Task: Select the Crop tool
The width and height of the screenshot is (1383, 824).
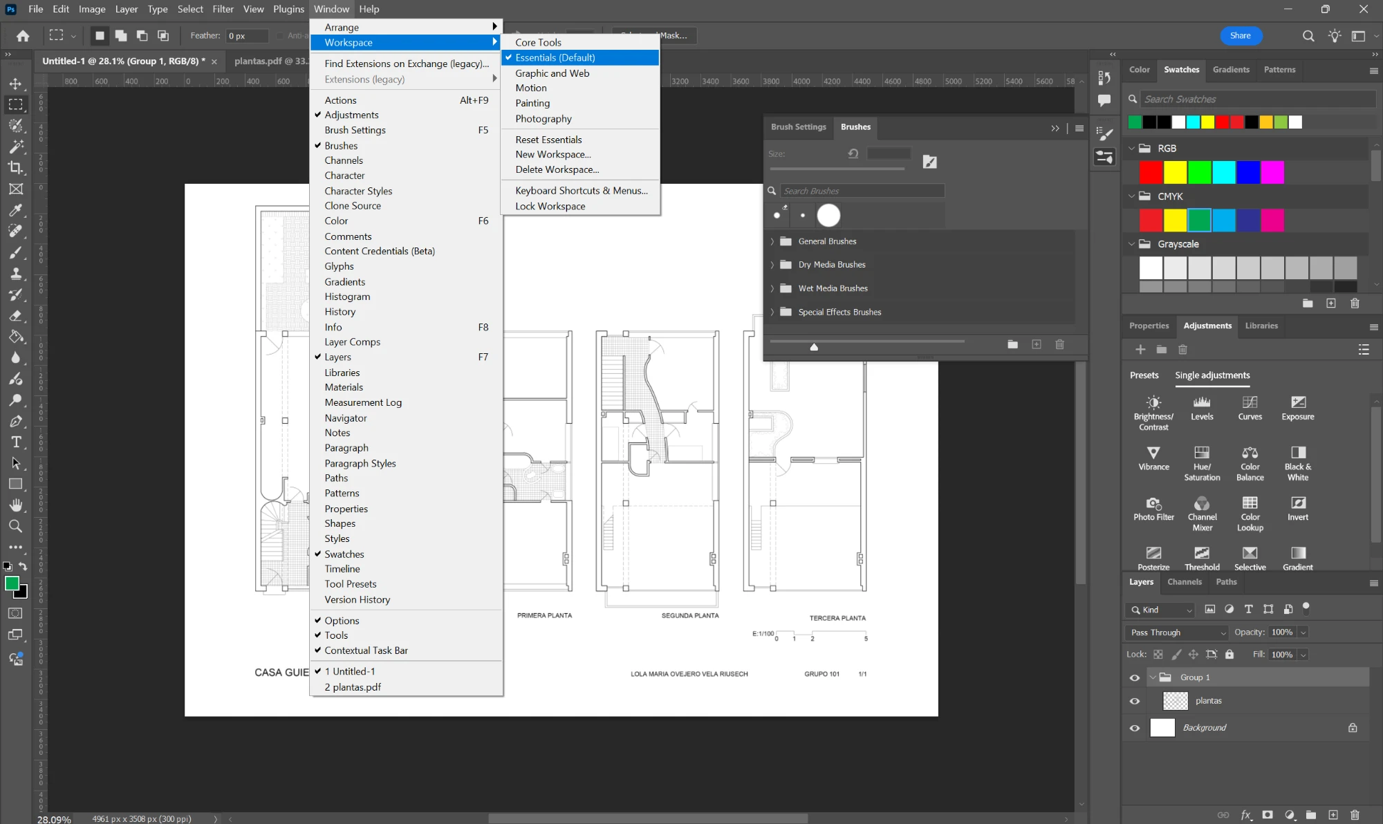Action: coord(15,167)
